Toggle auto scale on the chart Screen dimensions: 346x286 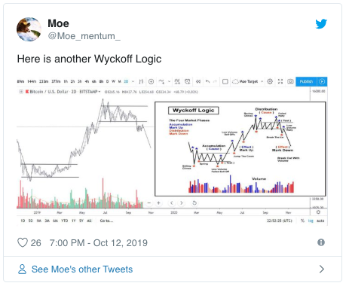tap(320, 221)
